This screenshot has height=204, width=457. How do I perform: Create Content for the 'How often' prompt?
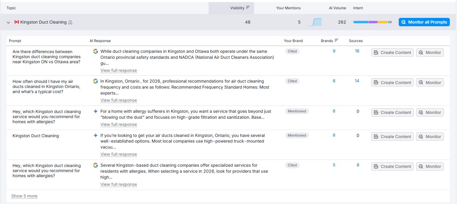[392, 83]
